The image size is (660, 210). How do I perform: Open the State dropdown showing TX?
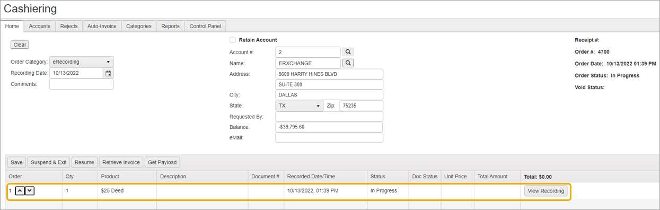click(300, 106)
